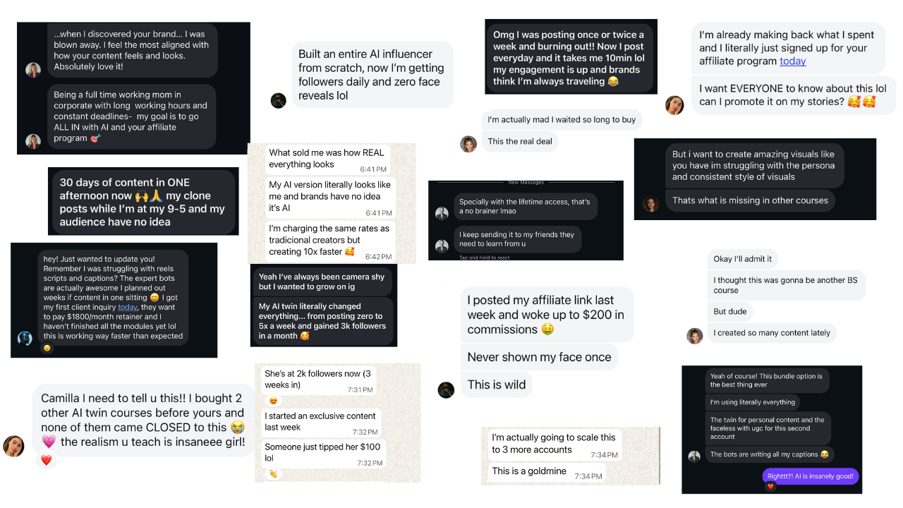The width and height of the screenshot is (903, 508).
Task: Click the avatar beside 'This is wild' bubble
Action: point(446,390)
